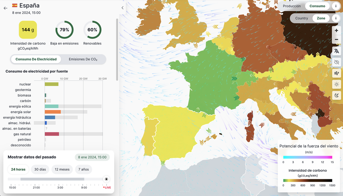Viewport: 343px width, 196px height.
Task: Open info next to Country/Zone toggle
Action: [x=336, y=18]
